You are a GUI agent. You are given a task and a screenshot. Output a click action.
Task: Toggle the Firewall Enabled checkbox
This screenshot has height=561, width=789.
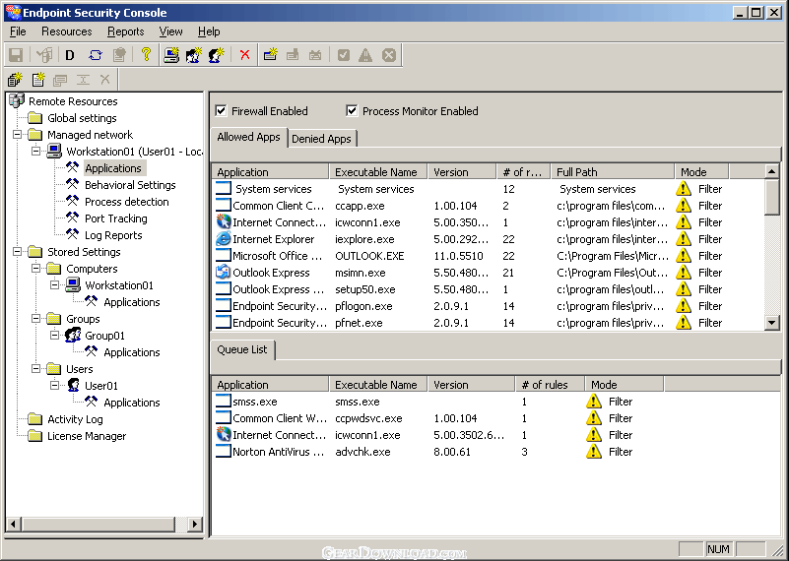click(x=221, y=110)
